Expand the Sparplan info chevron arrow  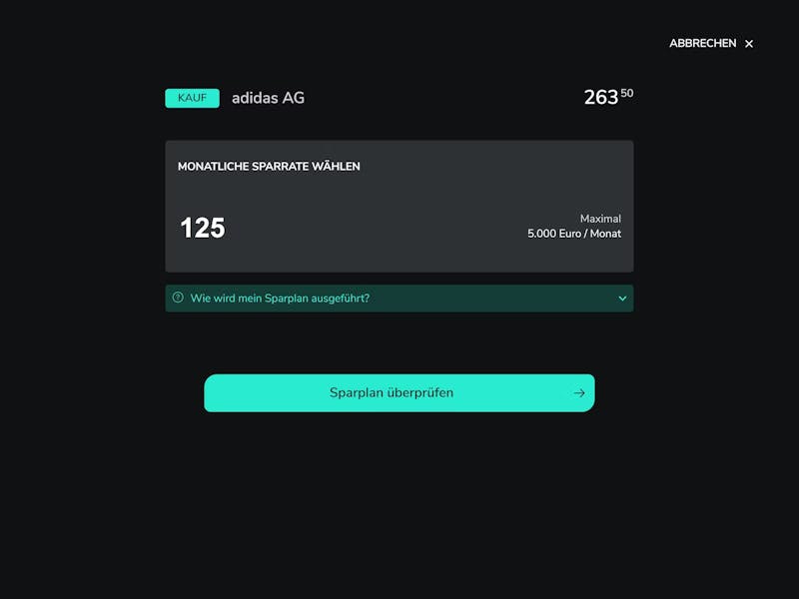[622, 299]
